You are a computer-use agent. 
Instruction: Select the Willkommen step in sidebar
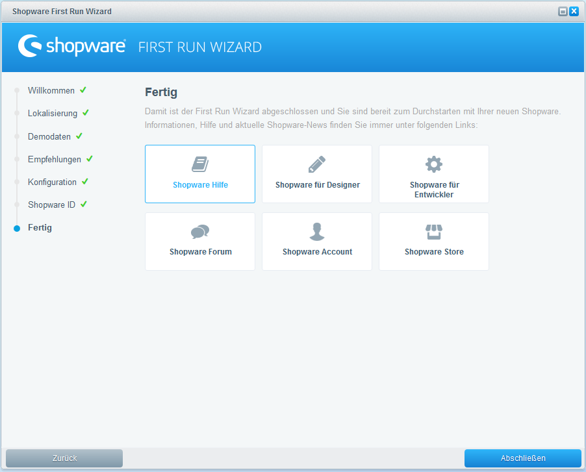pos(51,91)
